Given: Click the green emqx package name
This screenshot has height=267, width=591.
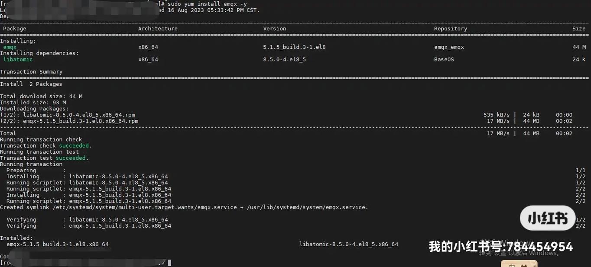Looking at the screenshot, I should [10, 47].
